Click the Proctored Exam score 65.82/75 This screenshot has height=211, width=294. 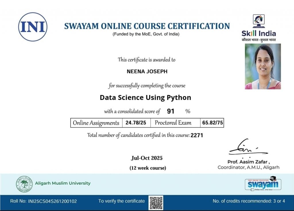(212, 123)
